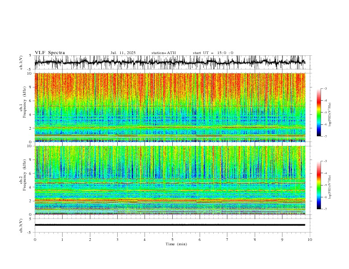Click the "-5" tick on ch.1(V) axis
This screenshot has width=349, height=269.
(x=30, y=69)
